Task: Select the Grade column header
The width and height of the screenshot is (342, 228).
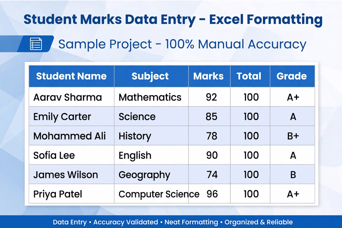Action: (x=292, y=76)
